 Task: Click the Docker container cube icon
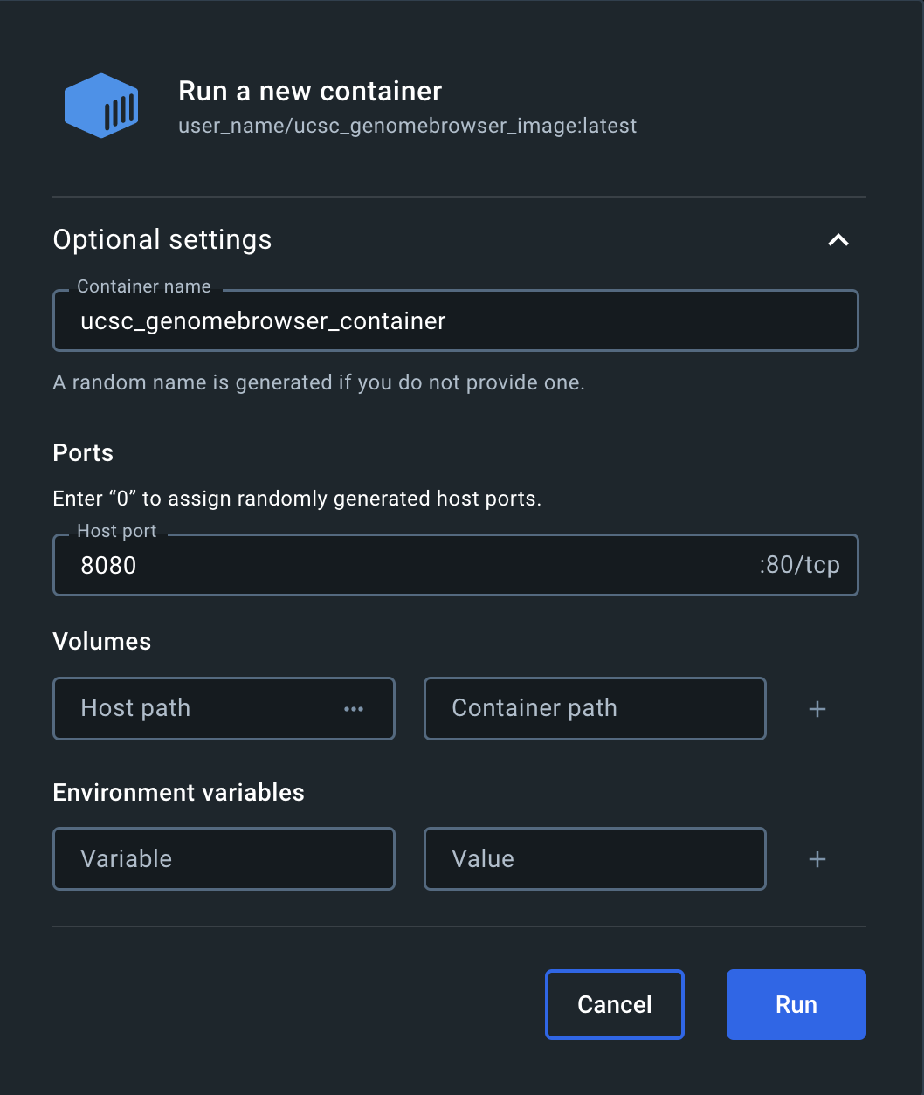point(101,106)
